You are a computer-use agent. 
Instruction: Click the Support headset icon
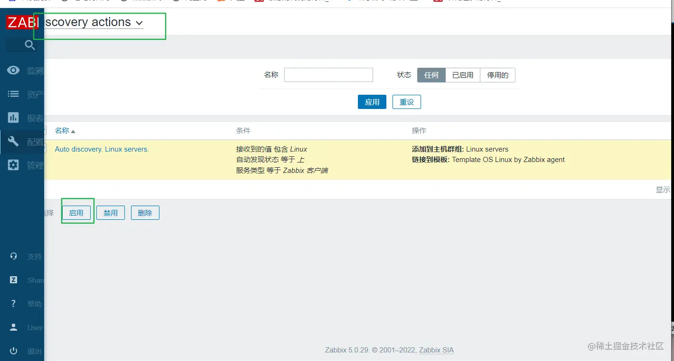point(13,256)
